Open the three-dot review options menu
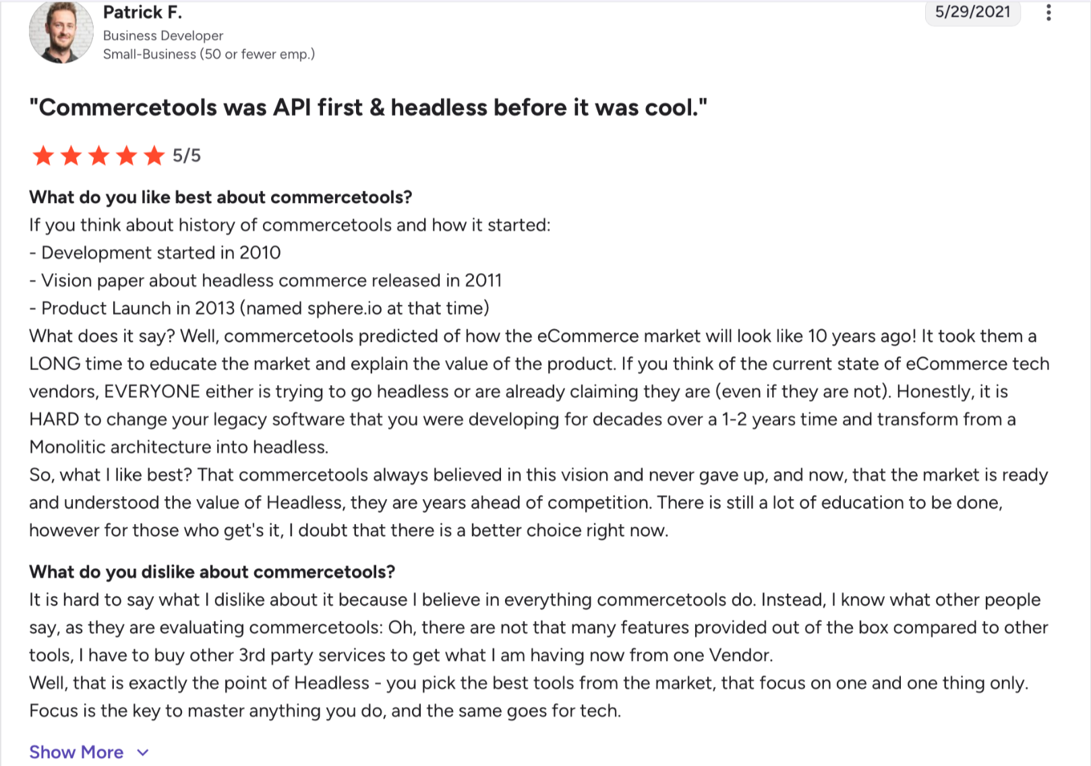 click(1048, 13)
